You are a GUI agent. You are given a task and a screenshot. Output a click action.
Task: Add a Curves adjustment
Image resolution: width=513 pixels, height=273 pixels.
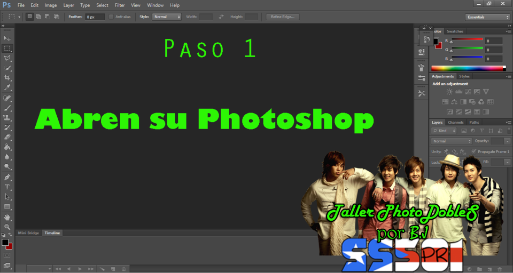coord(468,92)
